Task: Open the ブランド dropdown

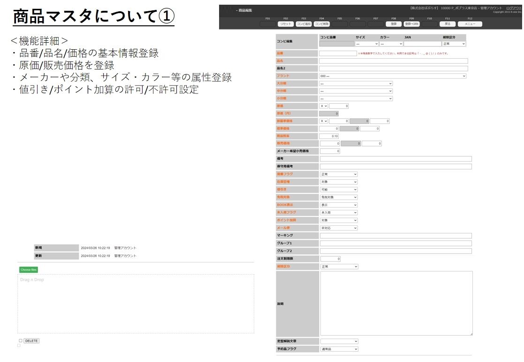Action: (x=393, y=76)
